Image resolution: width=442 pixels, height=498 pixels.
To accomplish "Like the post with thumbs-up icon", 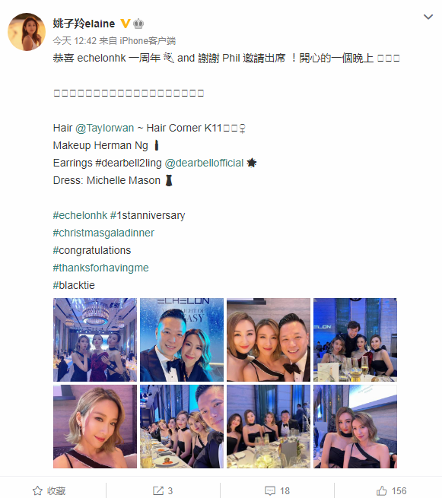I will point(382,490).
